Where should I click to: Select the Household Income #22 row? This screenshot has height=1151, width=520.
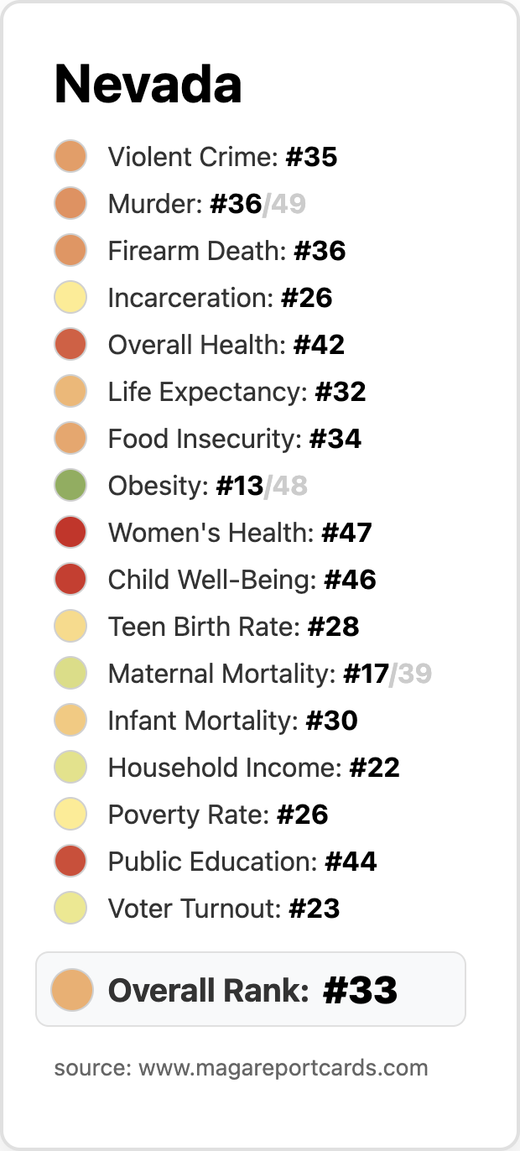click(x=226, y=768)
